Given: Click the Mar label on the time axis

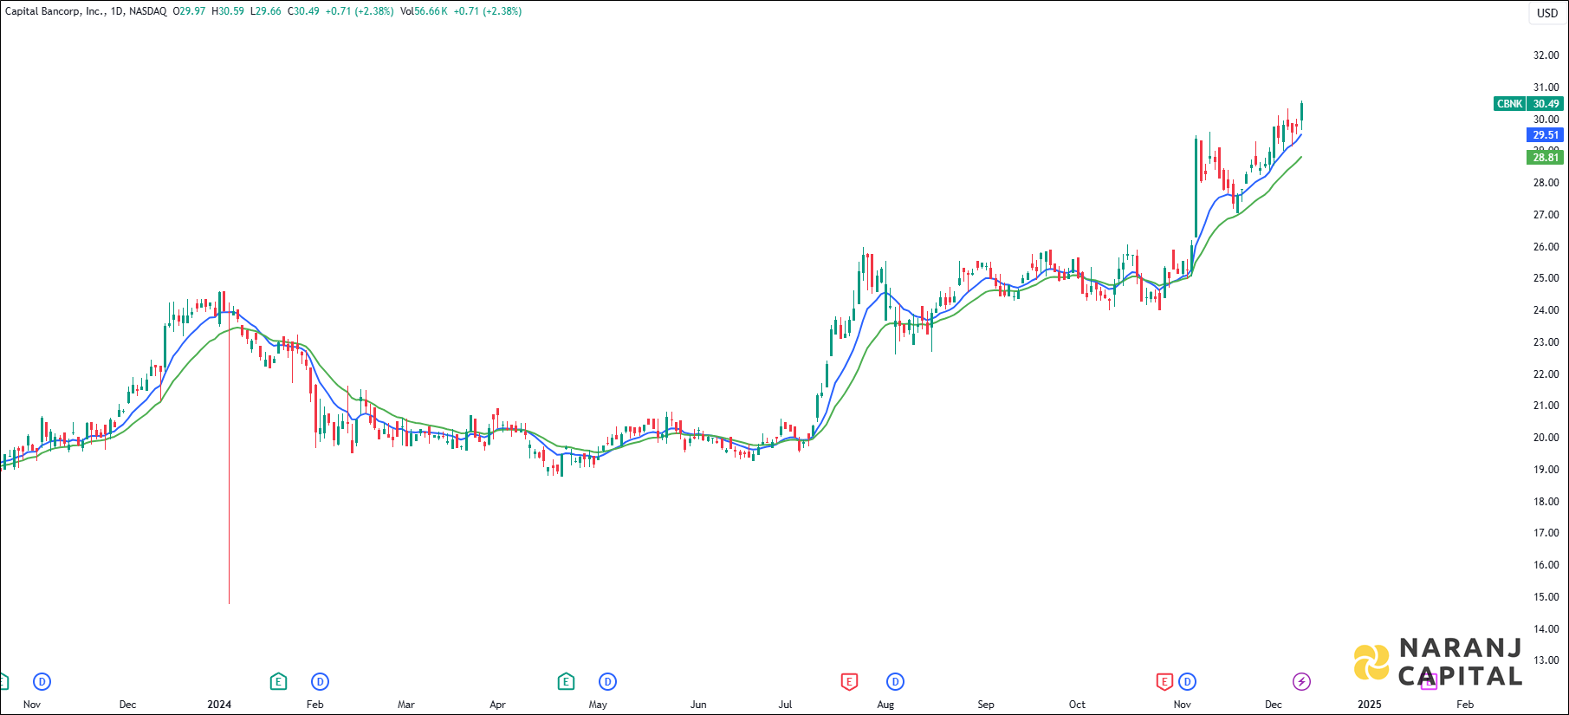Looking at the screenshot, I should point(405,705).
